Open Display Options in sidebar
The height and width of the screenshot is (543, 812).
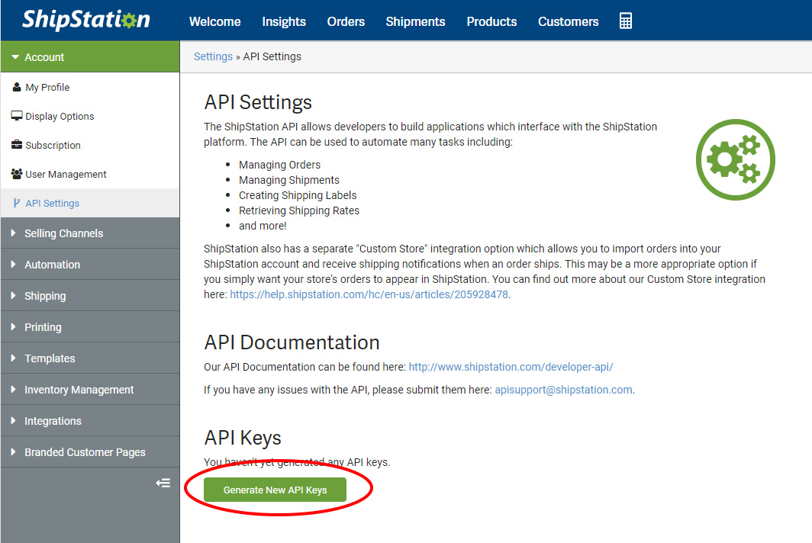coord(90,116)
